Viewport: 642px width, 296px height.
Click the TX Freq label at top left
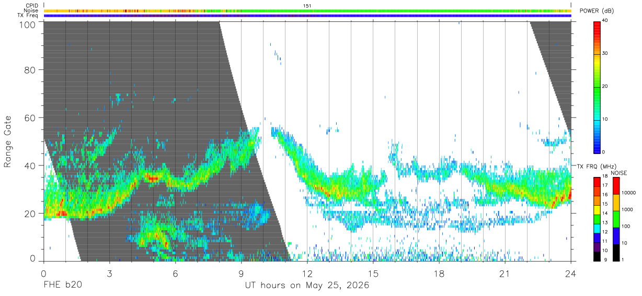coord(28,16)
